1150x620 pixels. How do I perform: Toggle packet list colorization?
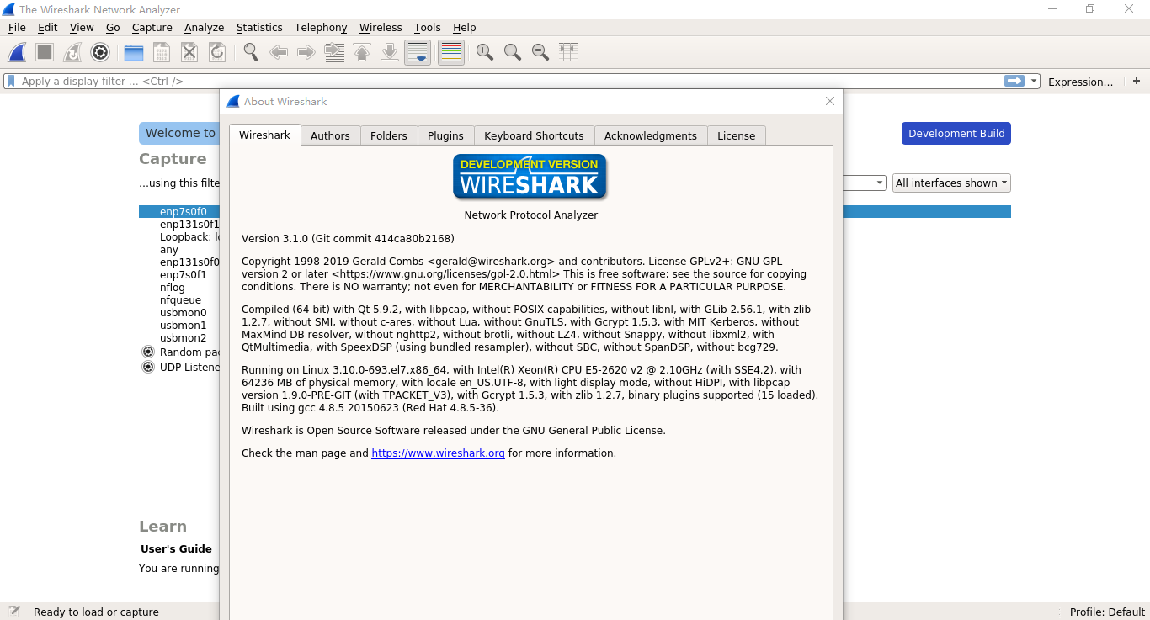pos(450,52)
